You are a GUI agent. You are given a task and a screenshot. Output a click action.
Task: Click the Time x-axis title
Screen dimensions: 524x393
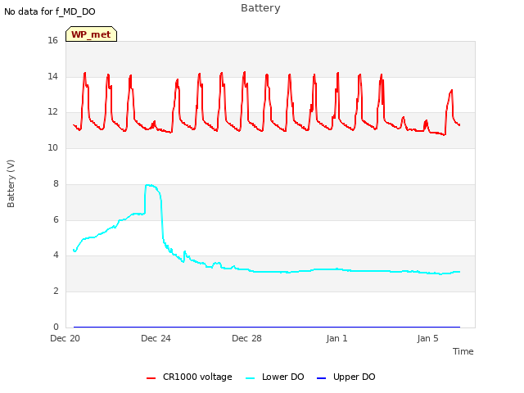pyautogui.click(x=463, y=351)
